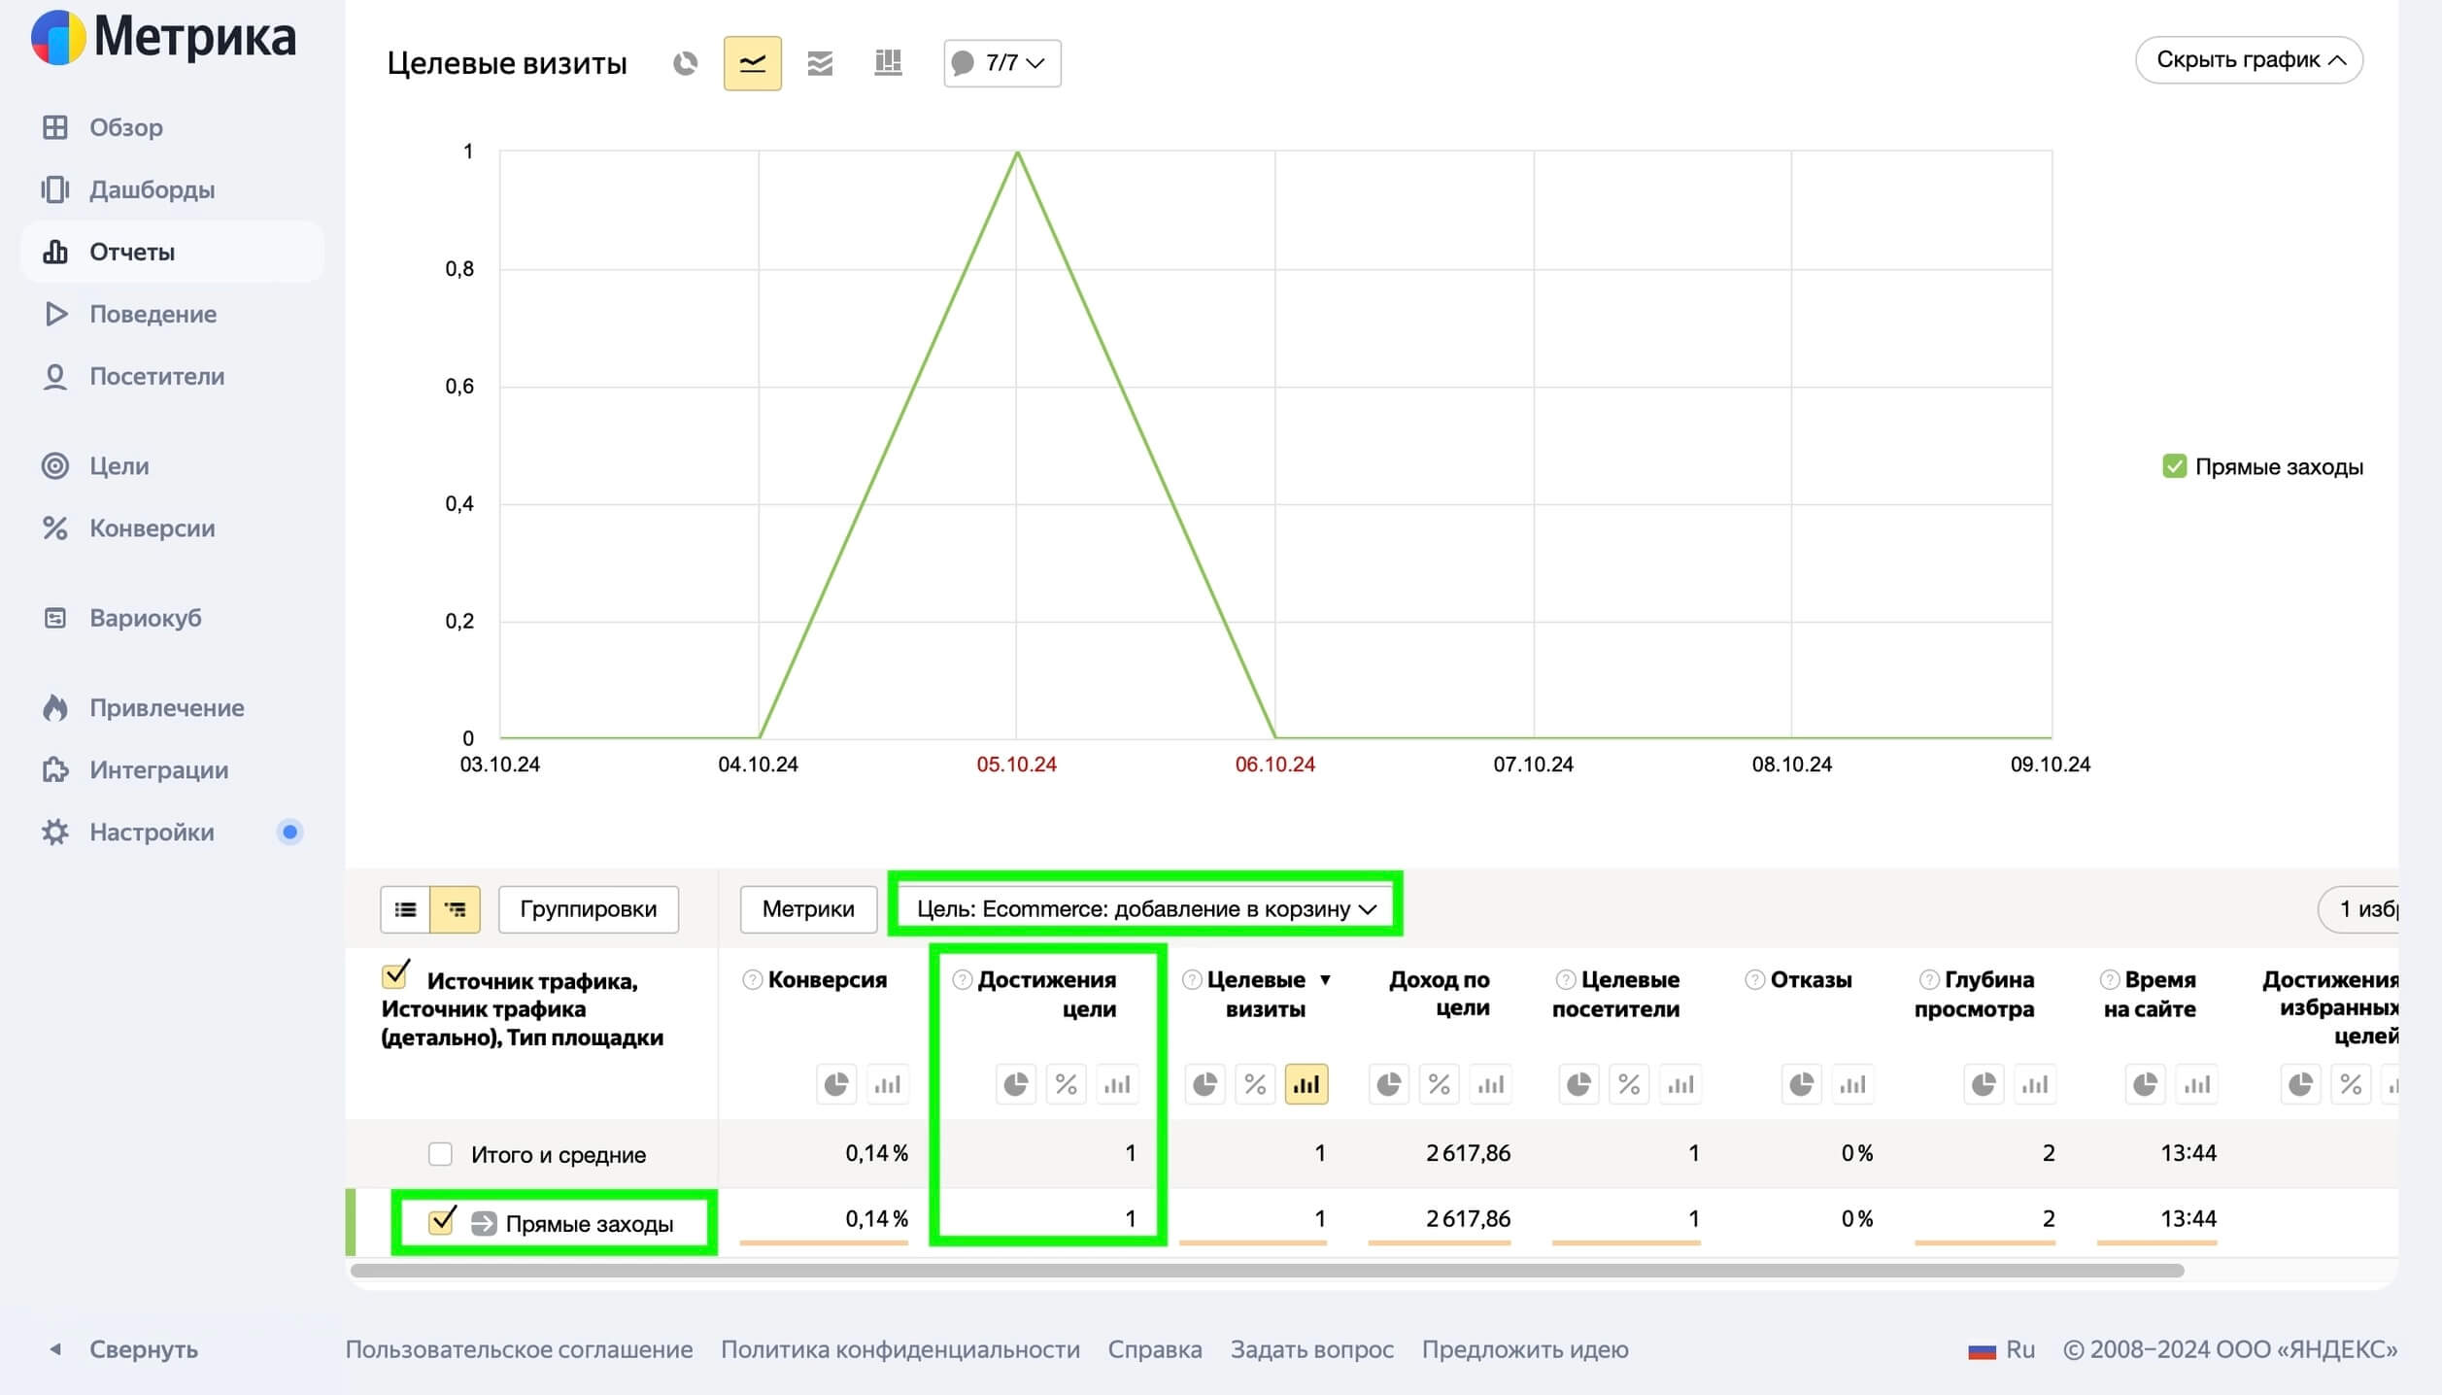Open Цель: Ecommerce добавление в корзину dropdown
The height and width of the screenshot is (1395, 2442).
click(x=1146, y=909)
